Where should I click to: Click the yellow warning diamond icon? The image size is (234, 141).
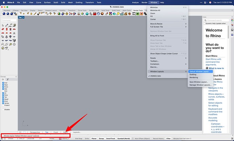[x=67, y=14]
